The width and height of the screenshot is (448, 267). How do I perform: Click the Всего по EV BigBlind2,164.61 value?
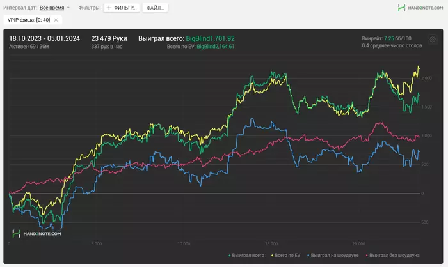click(216, 47)
